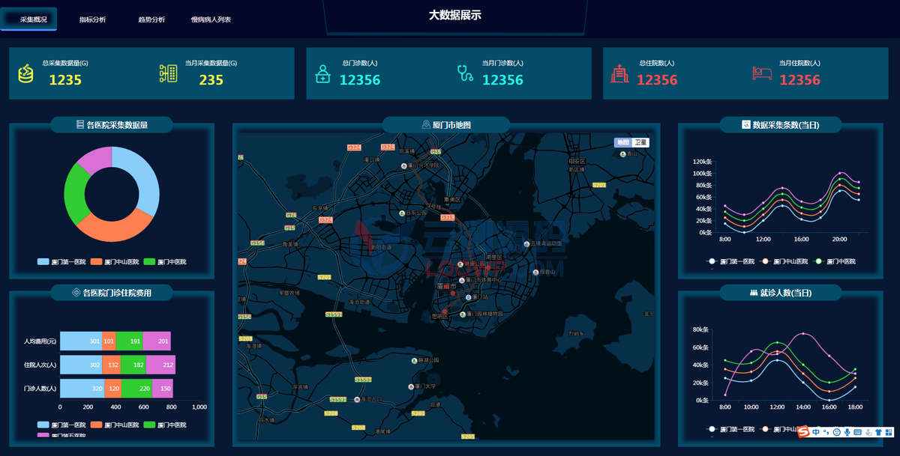Click the 集美区 label on the map
The image size is (900, 456).
(452, 199)
